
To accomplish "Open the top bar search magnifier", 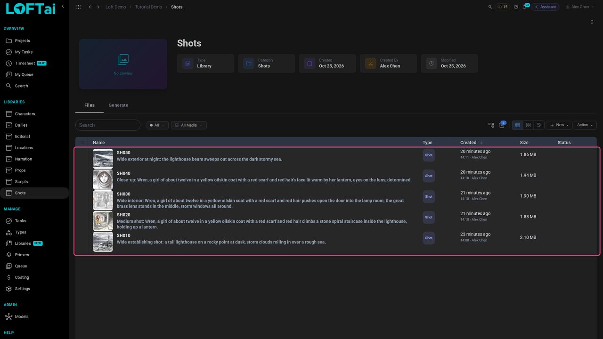I will tap(490, 7).
